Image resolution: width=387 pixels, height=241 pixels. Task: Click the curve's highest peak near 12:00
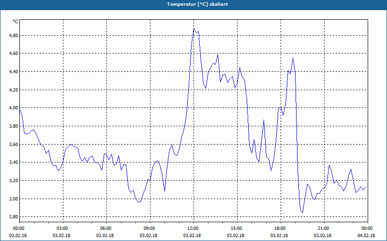(194, 29)
